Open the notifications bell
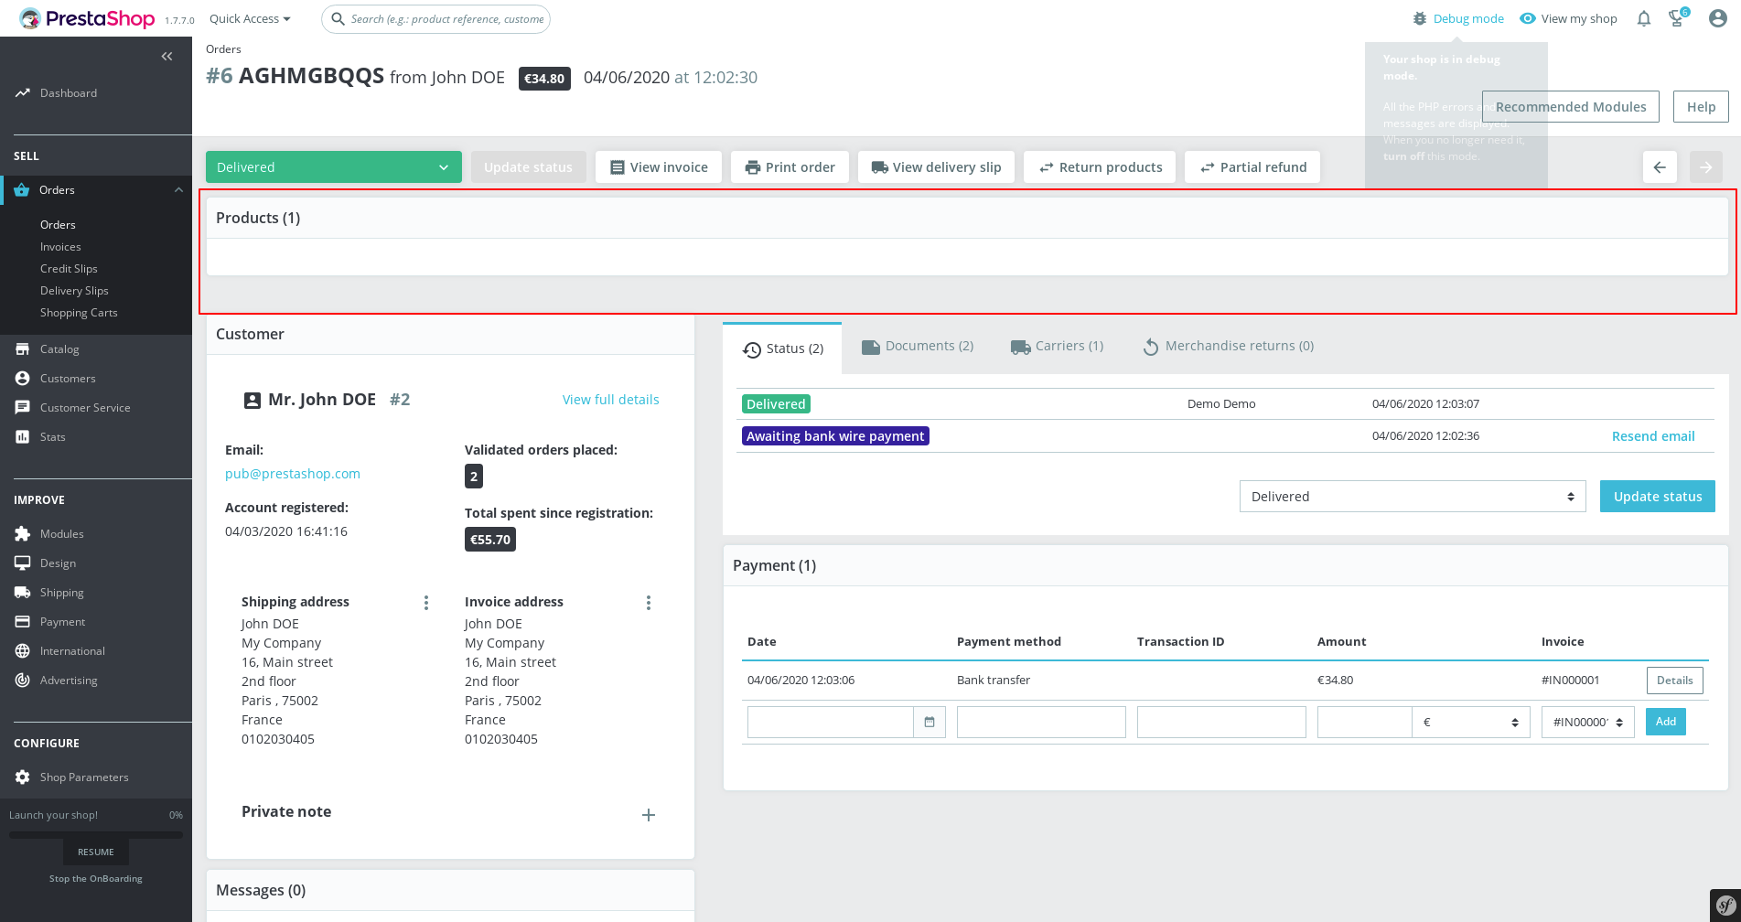Screen dimensions: 1741x922 [1643, 18]
